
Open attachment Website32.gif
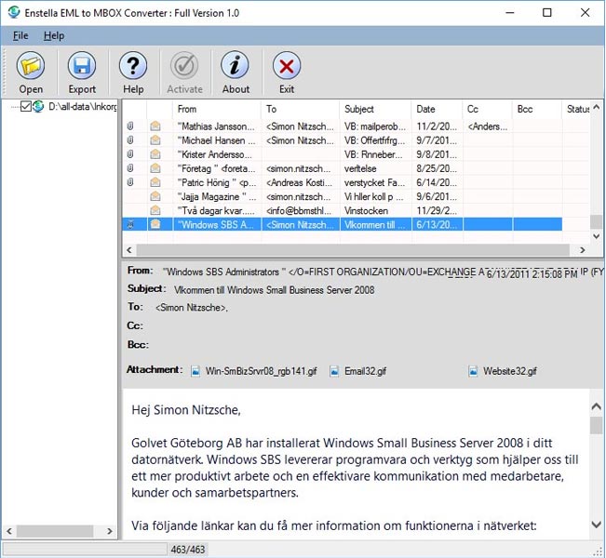(510, 371)
